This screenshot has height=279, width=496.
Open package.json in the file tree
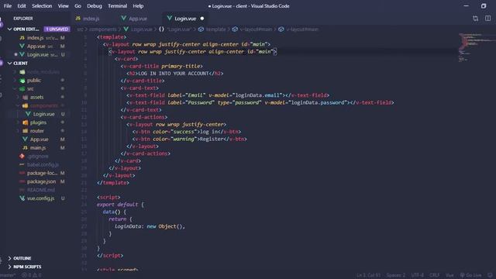(x=41, y=181)
